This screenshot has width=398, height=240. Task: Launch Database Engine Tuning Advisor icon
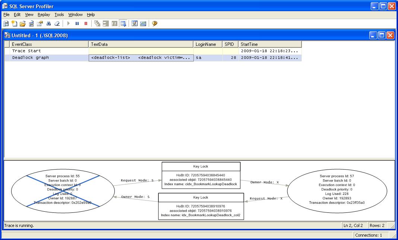(135, 23)
